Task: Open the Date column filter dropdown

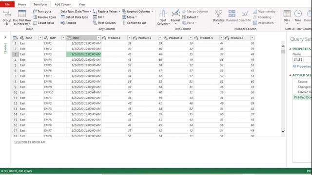Action: click(98, 38)
